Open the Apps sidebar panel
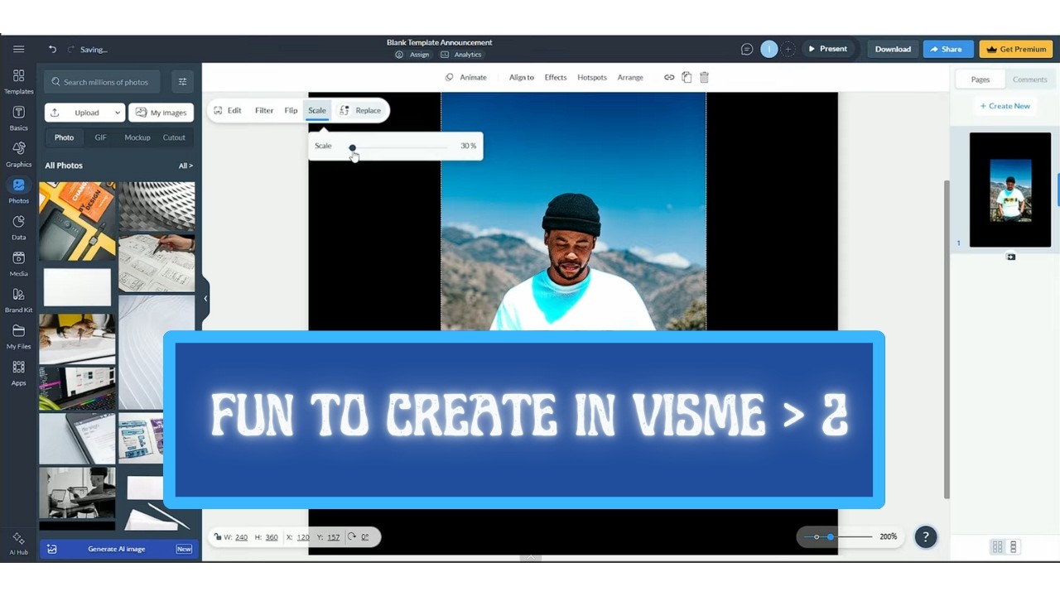Screen dimensions: 1060x596 18,372
